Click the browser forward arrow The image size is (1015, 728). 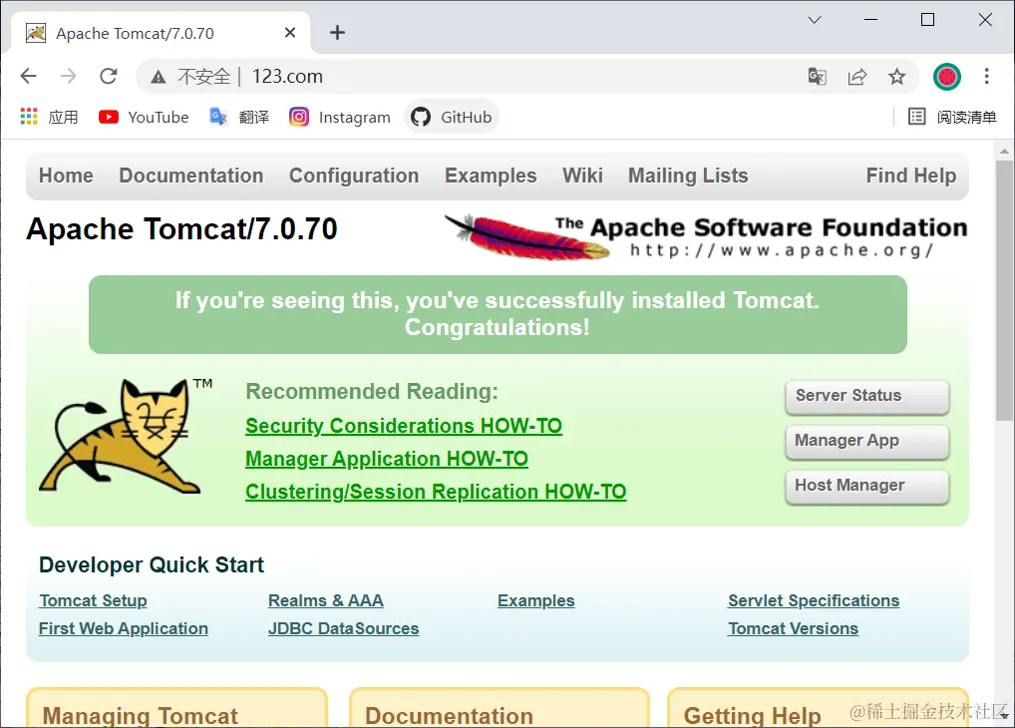68,77
